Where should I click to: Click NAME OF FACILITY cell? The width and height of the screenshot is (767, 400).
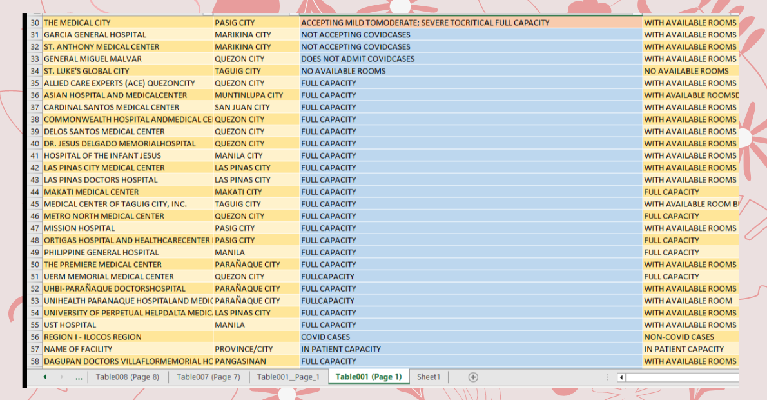point(128,349)
